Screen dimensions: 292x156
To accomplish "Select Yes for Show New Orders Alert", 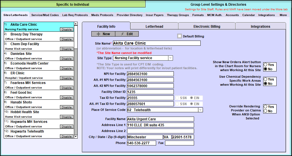I will point(265,65).
